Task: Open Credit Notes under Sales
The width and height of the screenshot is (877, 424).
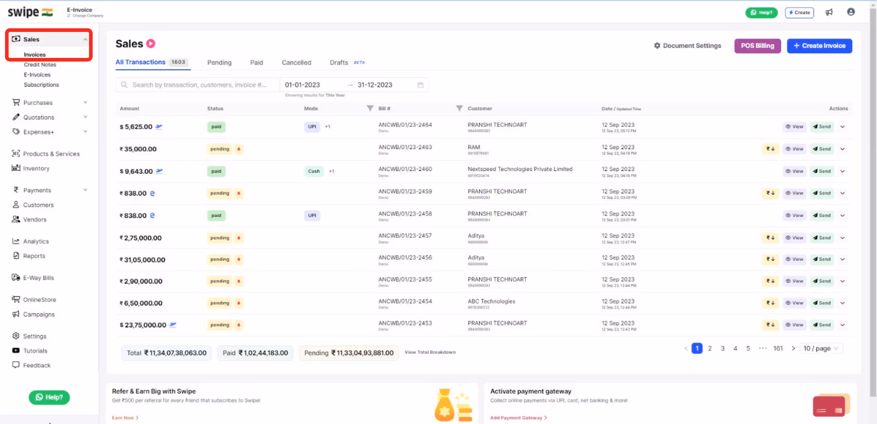Action: click(x=40, y=65)
